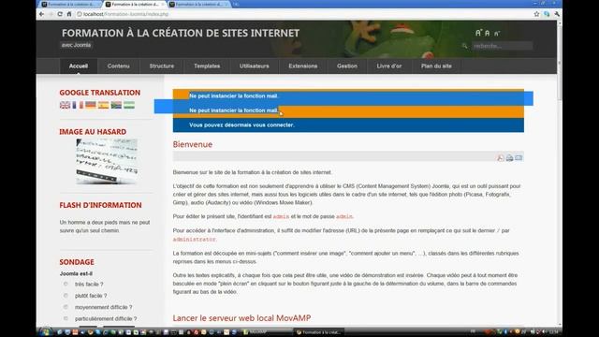
Task: Click the page vertical scrollbar
Action: [x=560, y=172]
